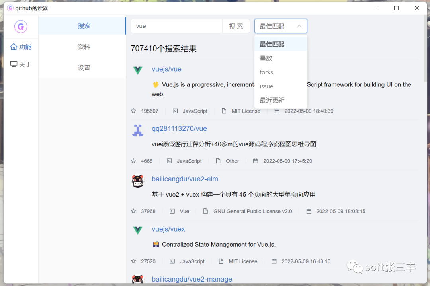Screen dimensions: 430x286
Task: Click star icon beside 4668
Action: [133, 161]
